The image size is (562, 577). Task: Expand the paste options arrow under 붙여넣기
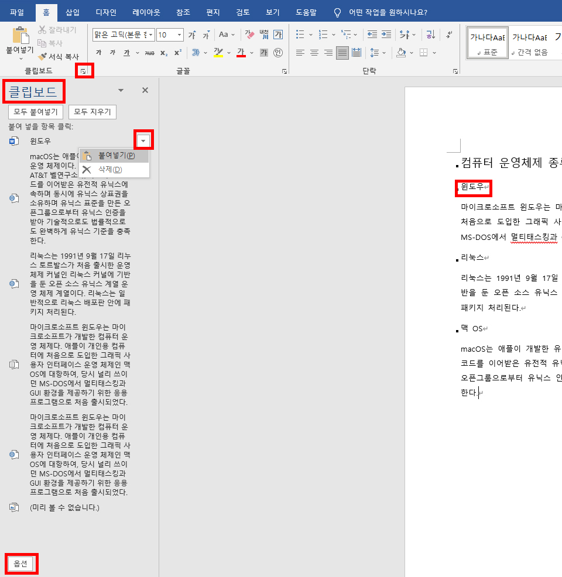click(x=20, y=59)
